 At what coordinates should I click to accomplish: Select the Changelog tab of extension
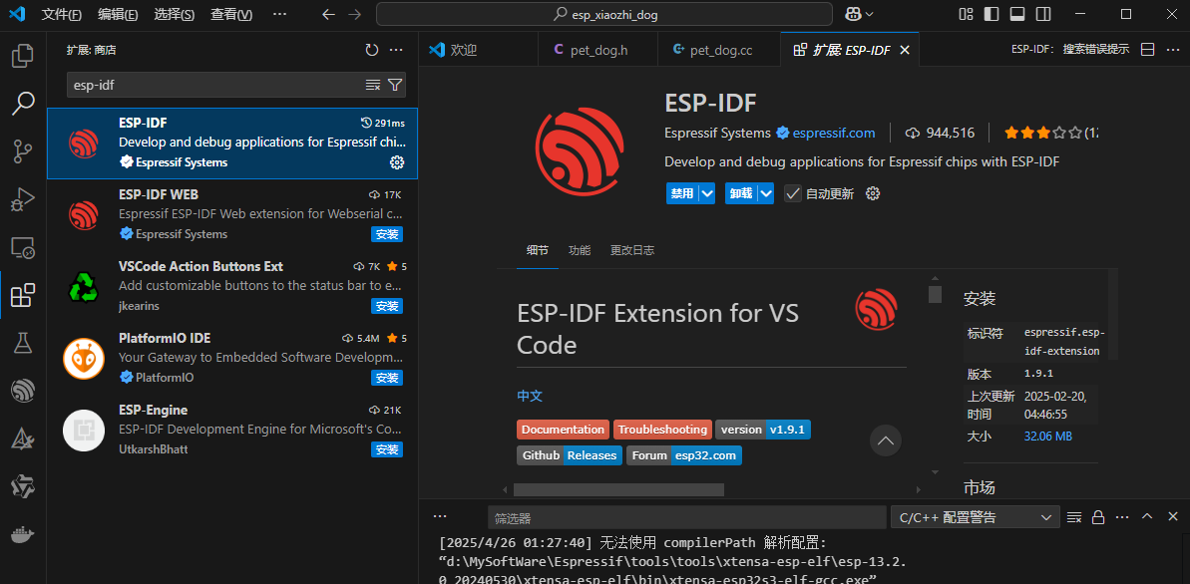point(632,250)
